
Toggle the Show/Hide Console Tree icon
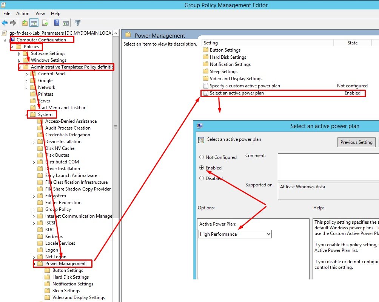click(x=34, y=23)
